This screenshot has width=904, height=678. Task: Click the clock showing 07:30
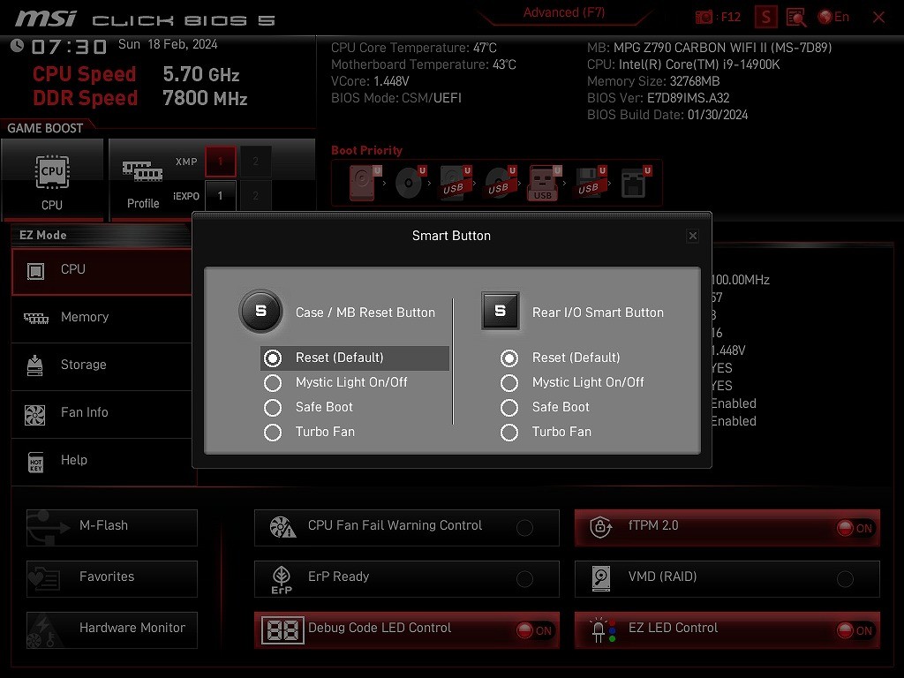(69, 47)
